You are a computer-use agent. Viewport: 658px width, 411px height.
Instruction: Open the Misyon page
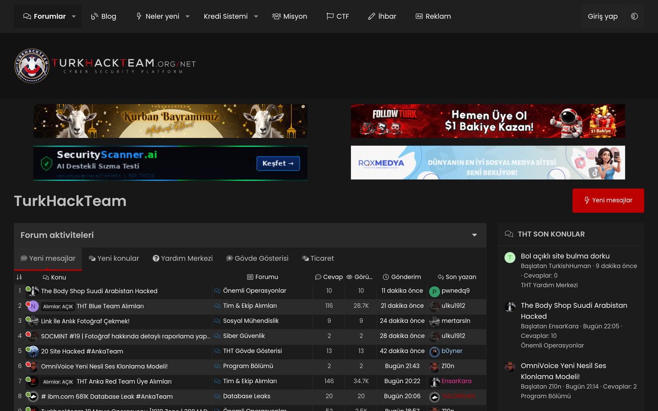tap(290, 16)
